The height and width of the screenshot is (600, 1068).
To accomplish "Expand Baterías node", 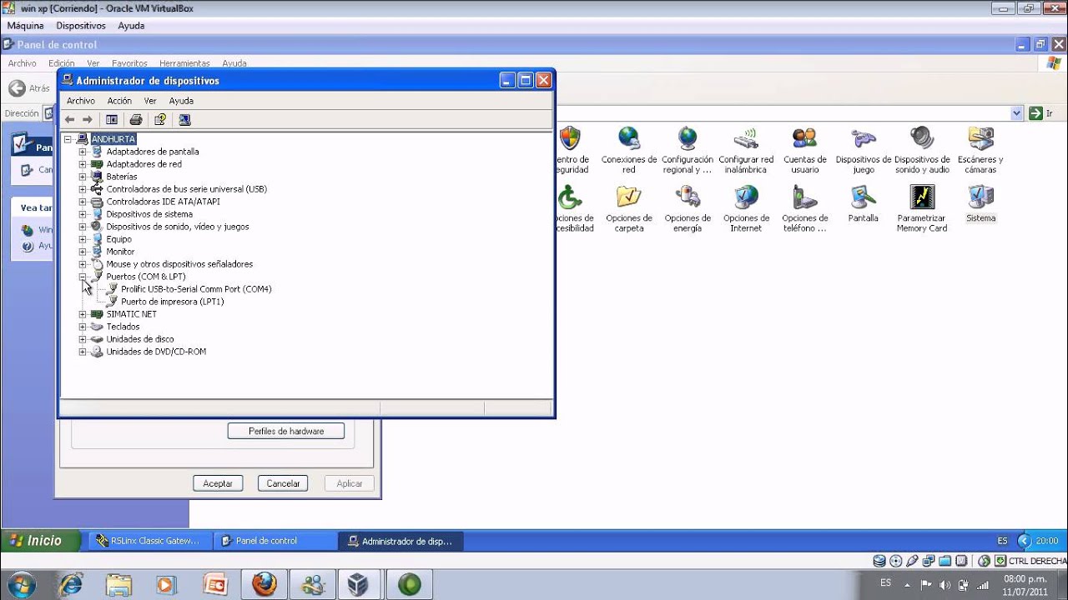I will tap(83, 177).
